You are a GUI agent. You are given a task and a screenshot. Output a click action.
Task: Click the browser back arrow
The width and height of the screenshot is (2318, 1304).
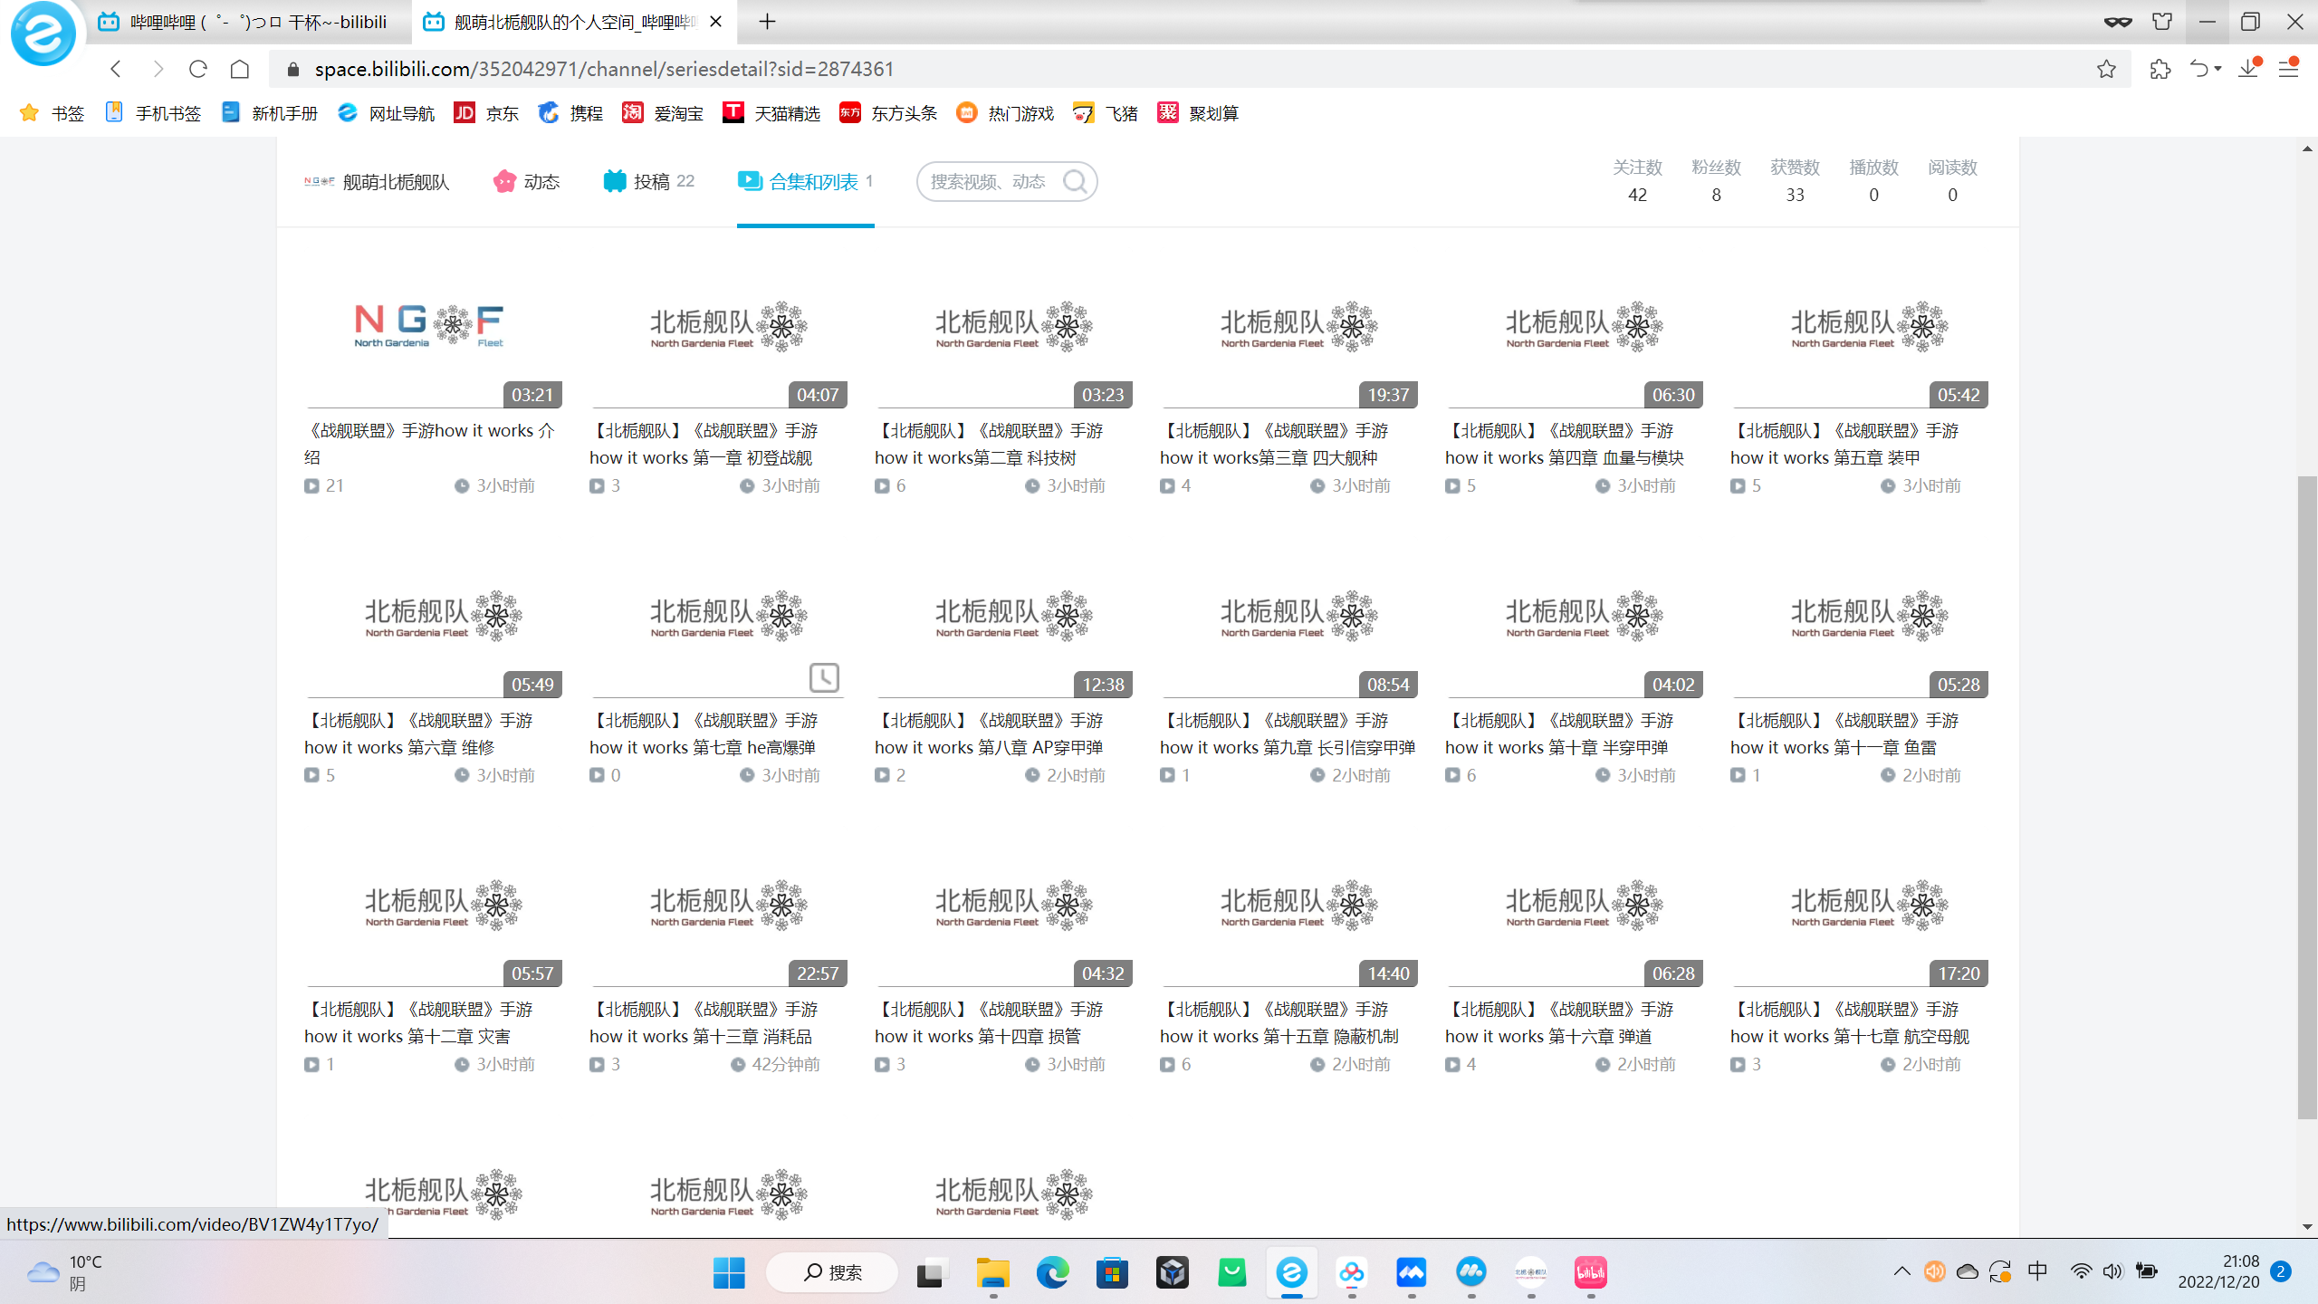(x=115, y=69)
